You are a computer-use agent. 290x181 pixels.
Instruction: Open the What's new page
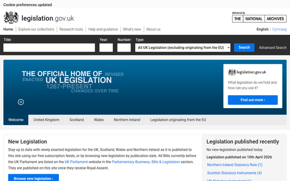[x=132, y=29]
